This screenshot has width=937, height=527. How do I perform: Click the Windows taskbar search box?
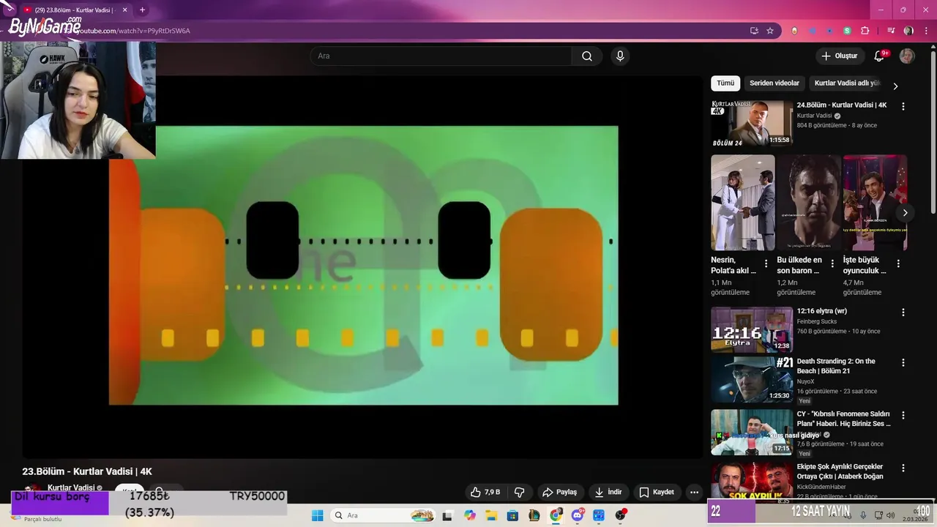tap(383, 516)
